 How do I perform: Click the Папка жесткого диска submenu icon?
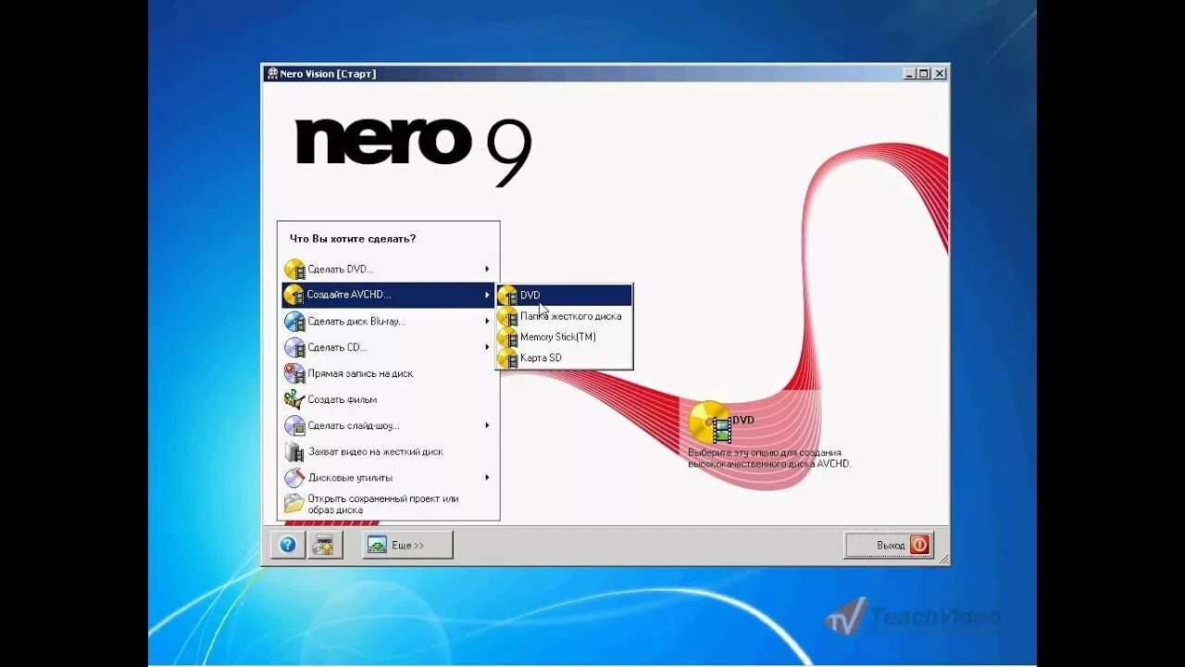(x=507, y=317)
